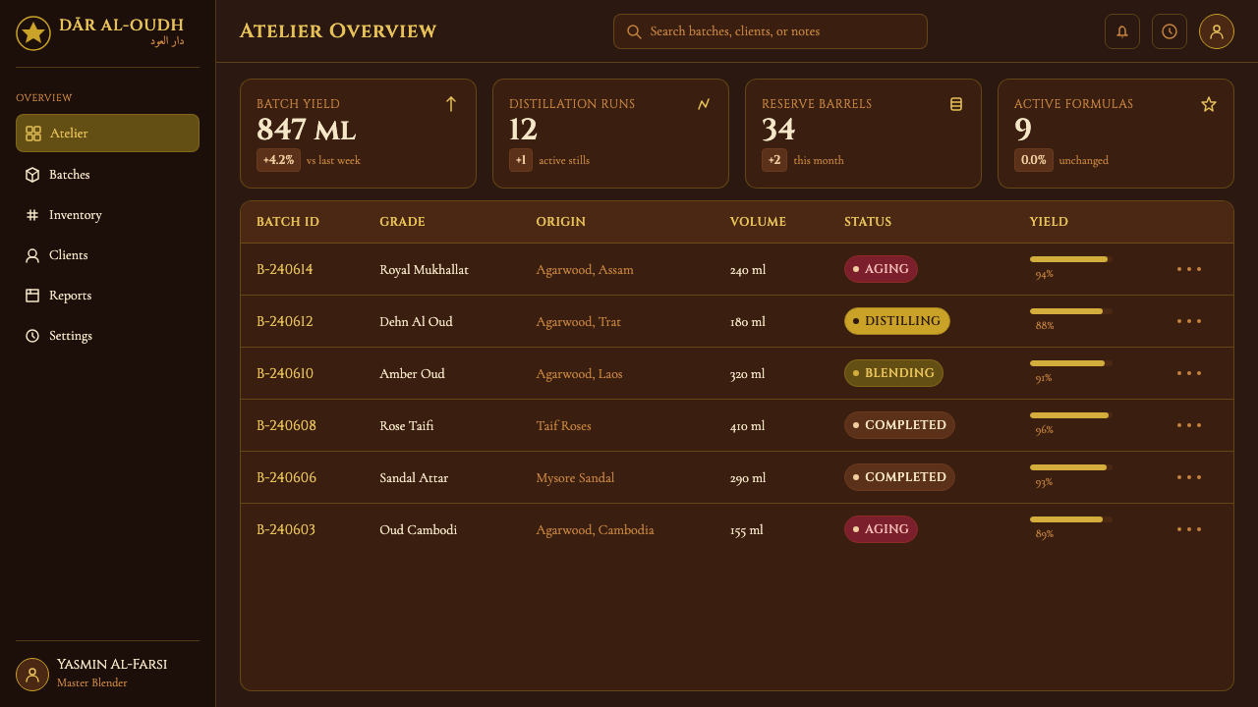The width and height of the screenshot is (1258, 707).
Task: Sort by Origin column header
Action: tap(560, 222)
